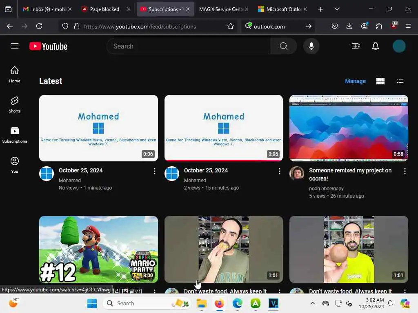Screen dimensions: 418x313
Task: Switch to list view layout
Action: click(400, 81)
